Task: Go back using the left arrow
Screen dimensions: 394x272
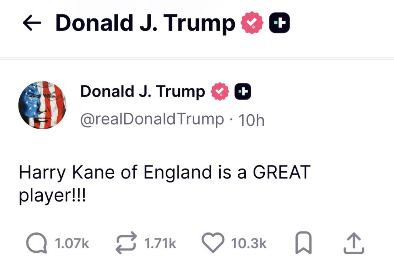Action: pyautogui.click(x=32, y=23)
